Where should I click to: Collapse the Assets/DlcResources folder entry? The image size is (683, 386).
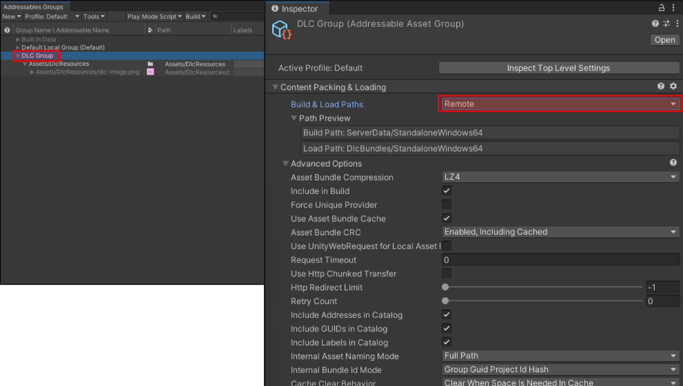pyautogui.click(x=25, y=64)
